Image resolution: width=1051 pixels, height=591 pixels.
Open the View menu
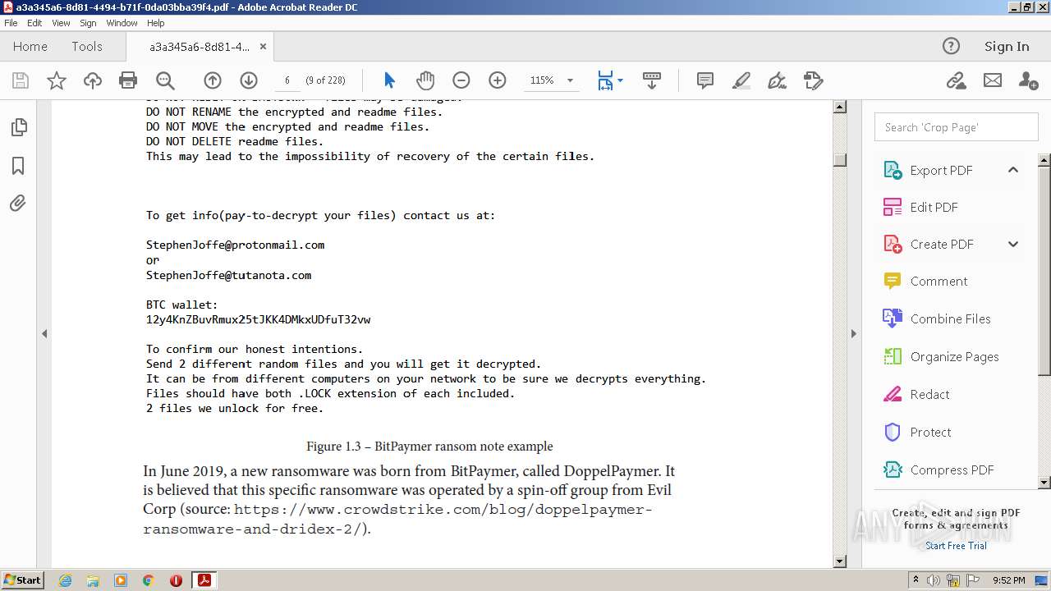(61, 23)
